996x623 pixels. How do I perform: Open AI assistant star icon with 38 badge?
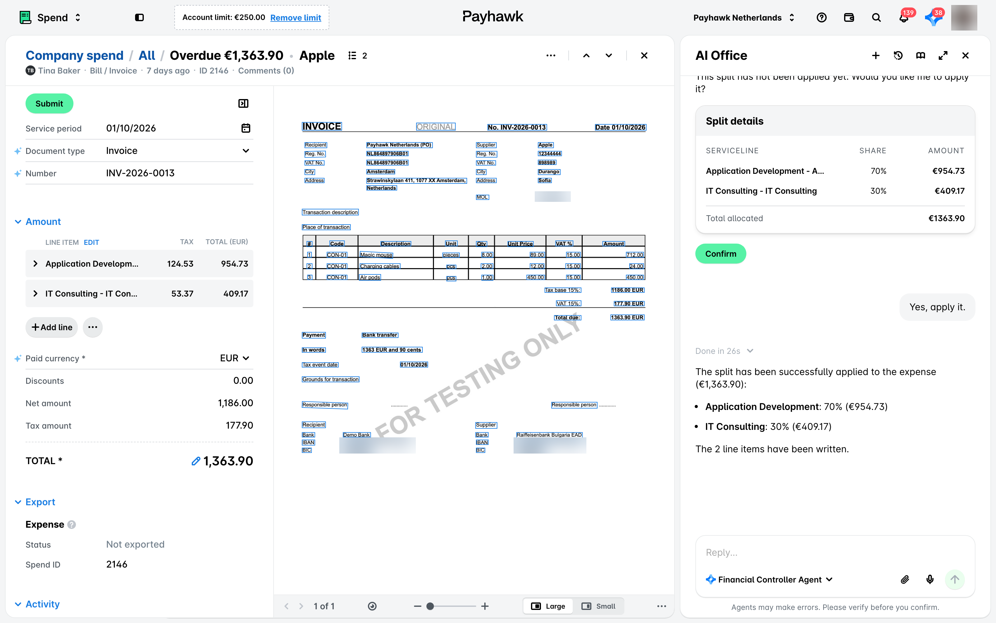pyautogui.click(x=933, y=17)
